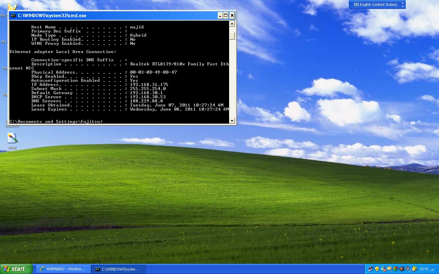This screenshot has height=274, width=439.
Task: Click the yellow telephone tray icon
Action: (414, 269)
